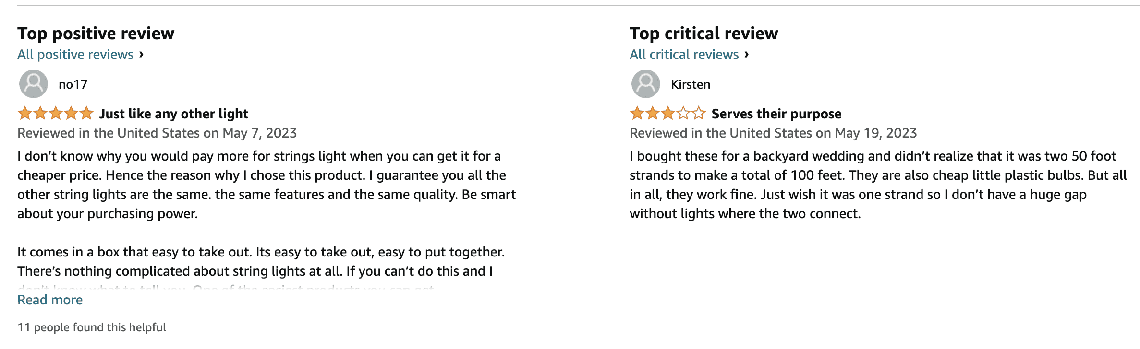The width and height of the screenshot is (1140, 349).
Task: Open the "Serves their purpose" review title
Action: (776, 114)
